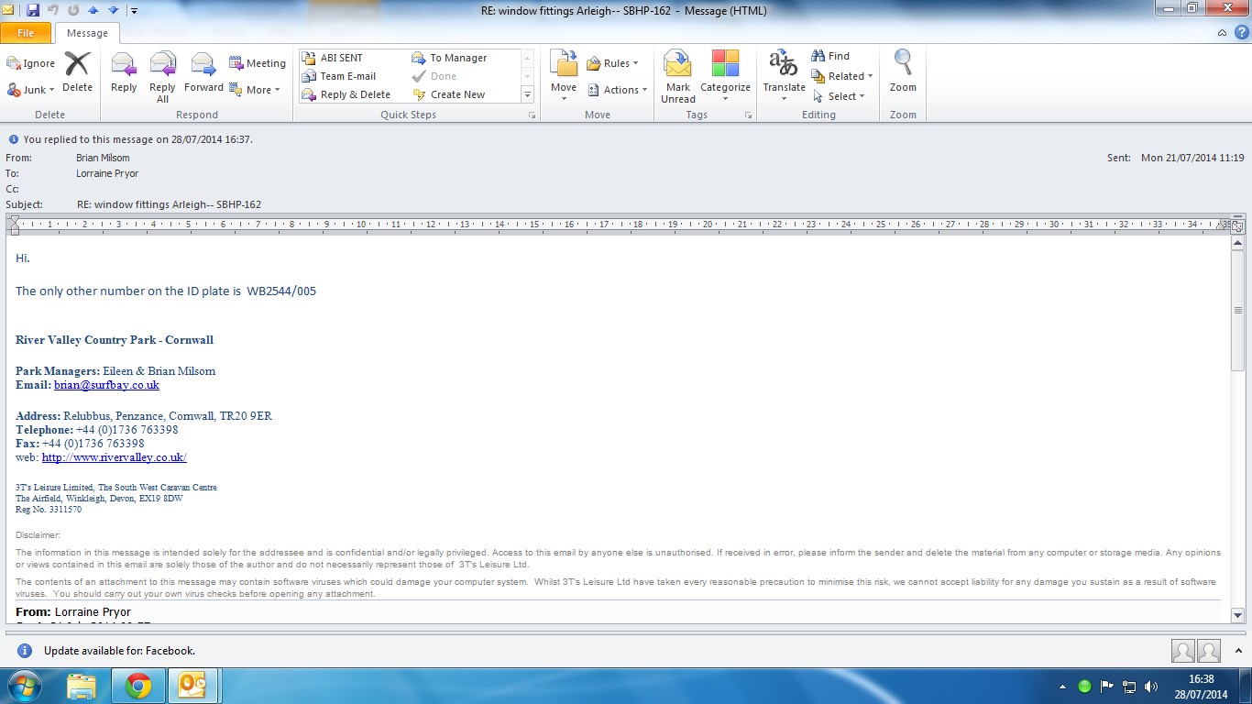
Task: Click the sender name Brian Milsom
Action: coord(103,158)
